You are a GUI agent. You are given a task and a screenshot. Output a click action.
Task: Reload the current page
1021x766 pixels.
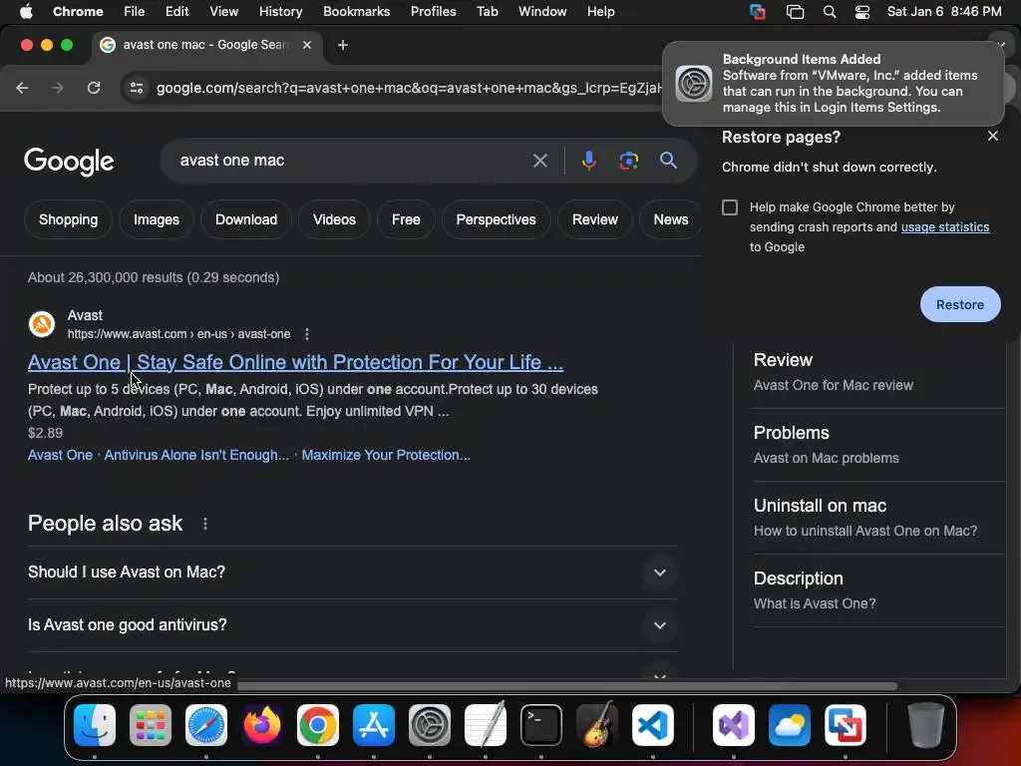94,88
